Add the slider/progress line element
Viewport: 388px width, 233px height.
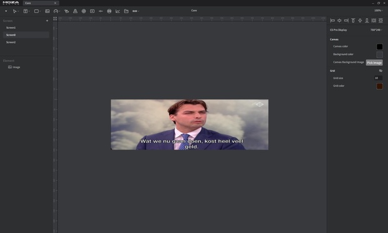[x=101, y=11]
